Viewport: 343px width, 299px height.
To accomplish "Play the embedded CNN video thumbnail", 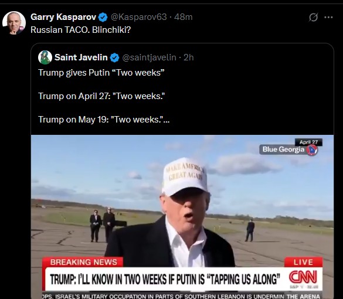I will (182, 217).
